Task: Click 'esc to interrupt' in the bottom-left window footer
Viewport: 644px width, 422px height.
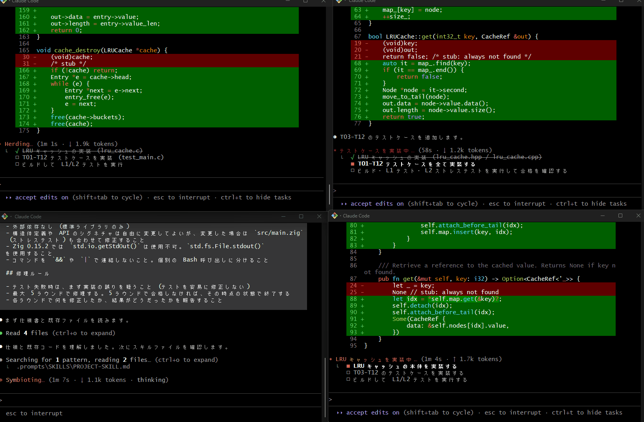Action: click(34, 413)
